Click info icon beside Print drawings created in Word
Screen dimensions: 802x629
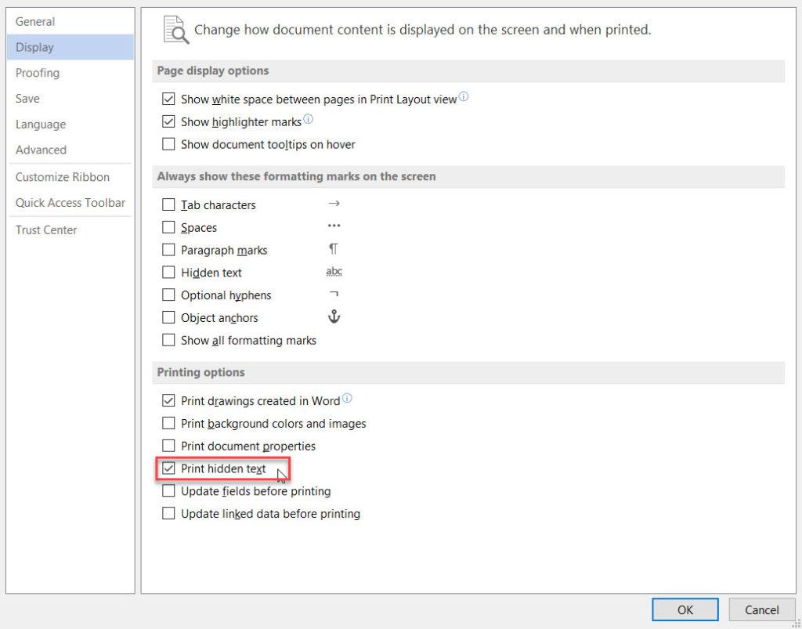tap(347, 399)
